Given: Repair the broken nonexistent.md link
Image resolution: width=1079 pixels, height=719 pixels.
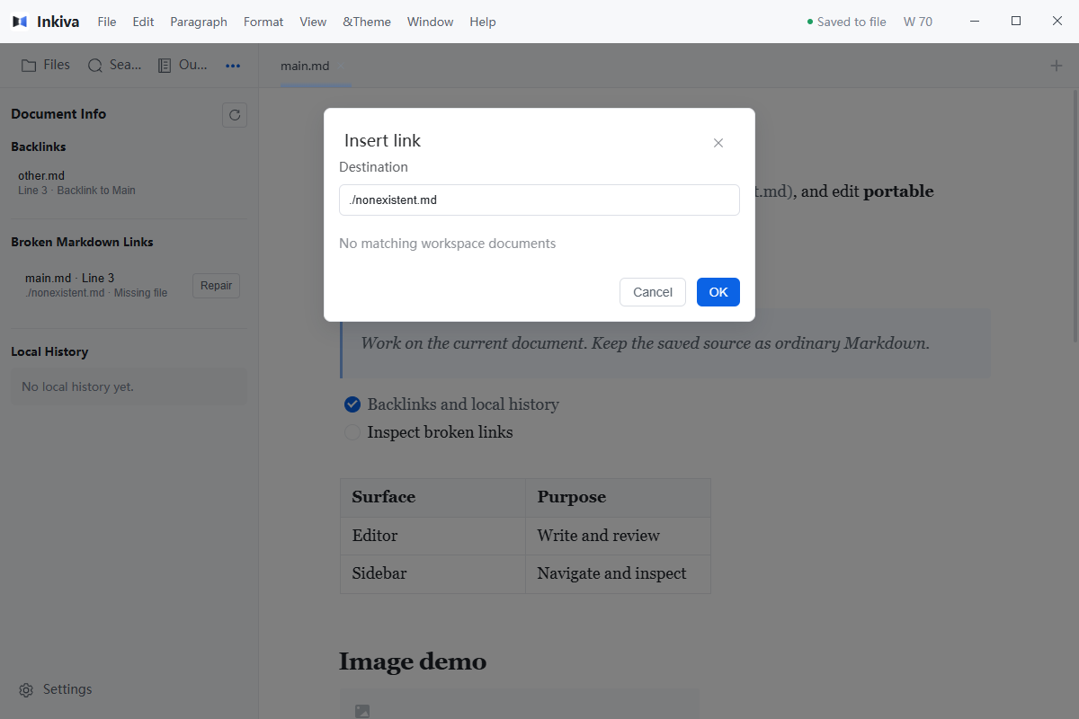Looking at the screenshot, I should 216,286.
